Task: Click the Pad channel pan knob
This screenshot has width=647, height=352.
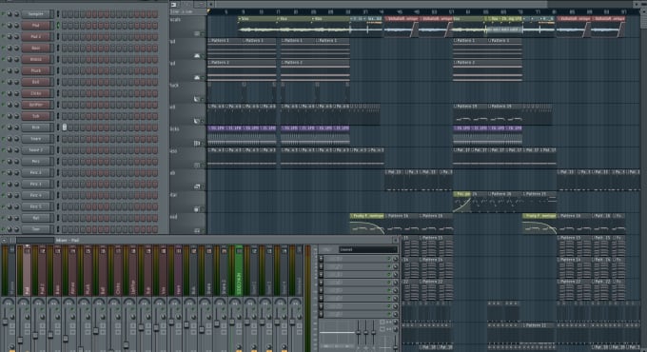Action: (10, 25)
